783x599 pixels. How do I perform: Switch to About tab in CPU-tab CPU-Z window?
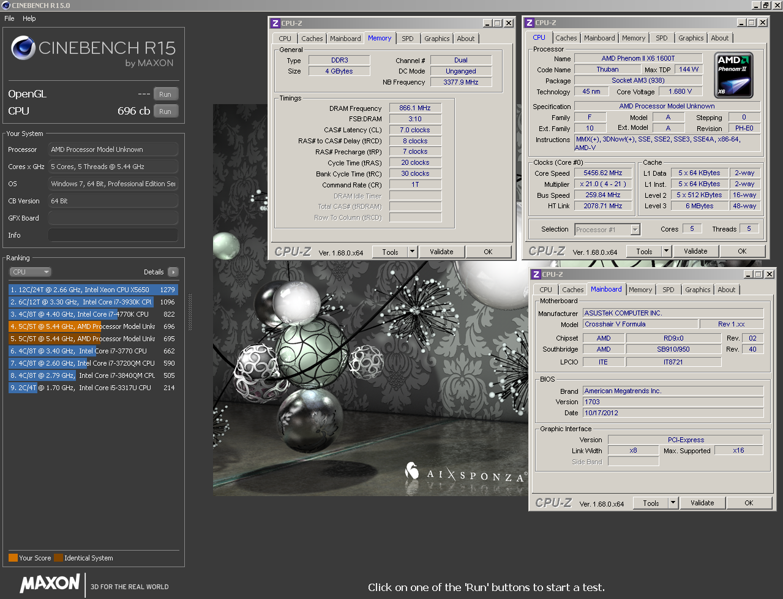point(720,38)
